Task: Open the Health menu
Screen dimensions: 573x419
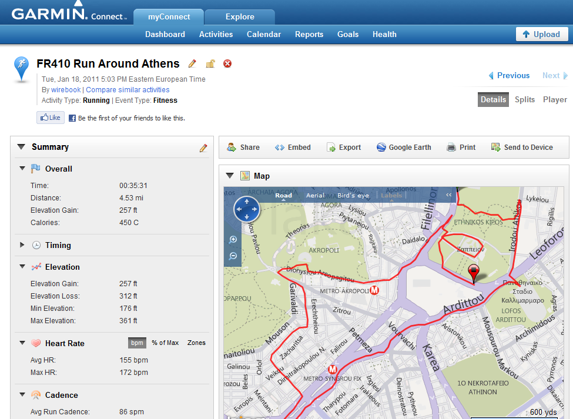Action: [x=384, y=34]
